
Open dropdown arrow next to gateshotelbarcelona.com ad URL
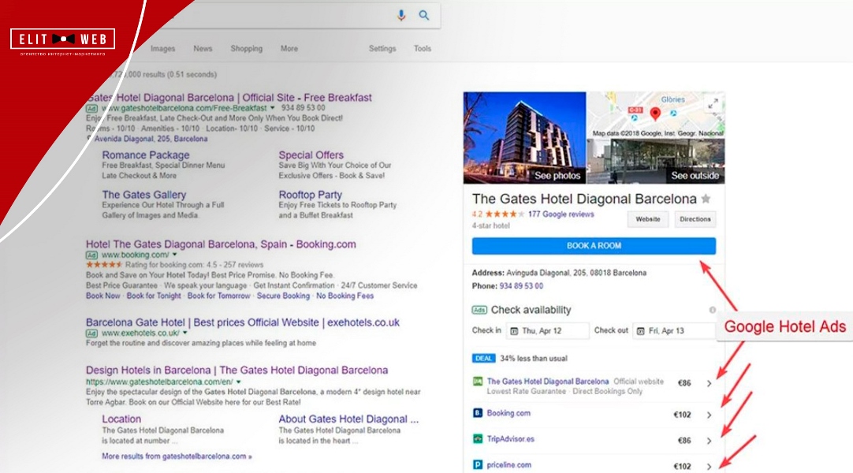click(273, 108)
